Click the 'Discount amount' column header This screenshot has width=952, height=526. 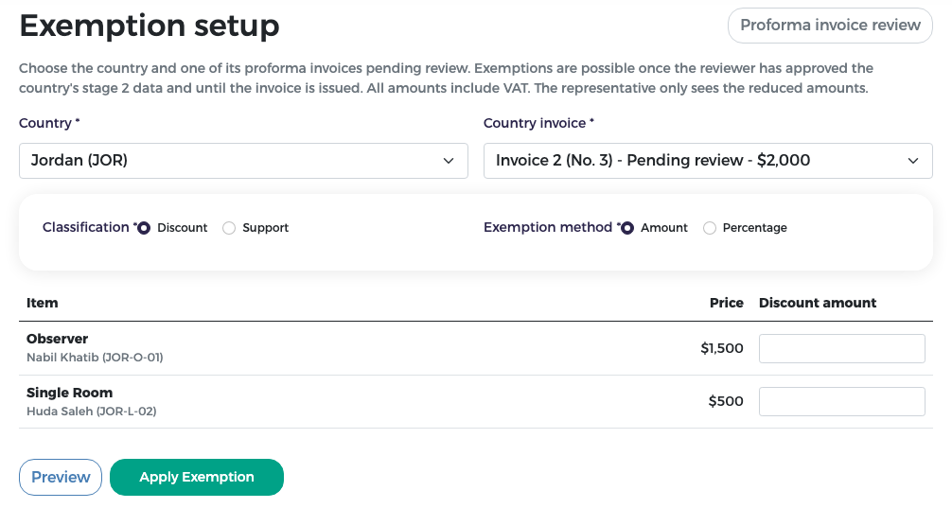pos(818,303)
